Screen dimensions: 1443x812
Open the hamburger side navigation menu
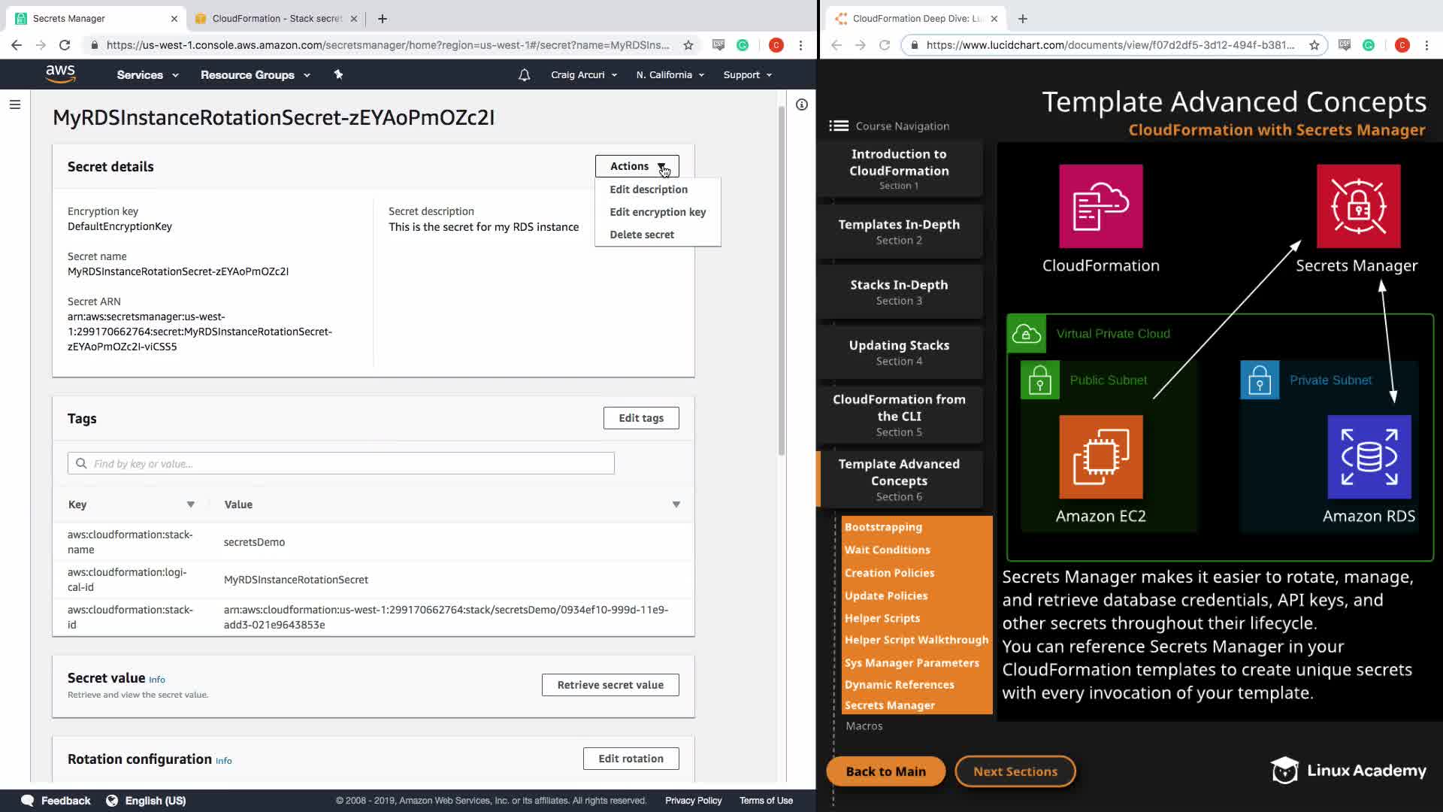coord(14,105)
